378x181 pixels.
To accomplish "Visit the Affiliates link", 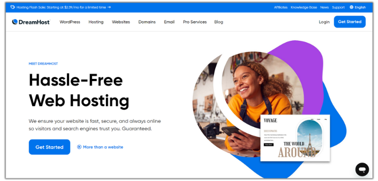I will tap(281, 7).
